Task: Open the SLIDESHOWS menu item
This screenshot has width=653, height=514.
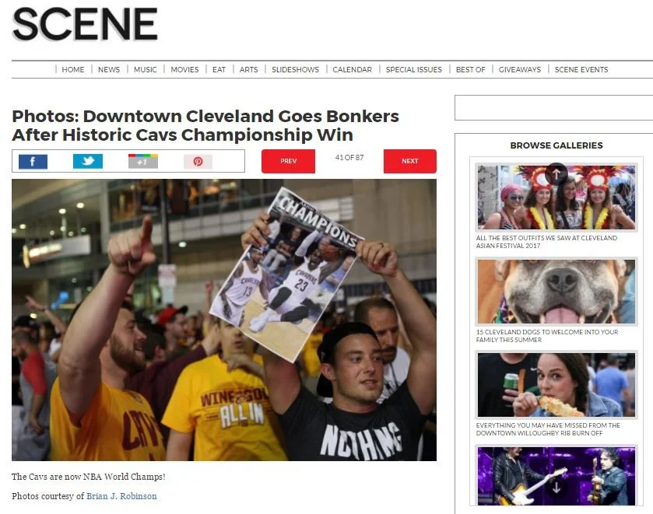Action: coord(295,69)
